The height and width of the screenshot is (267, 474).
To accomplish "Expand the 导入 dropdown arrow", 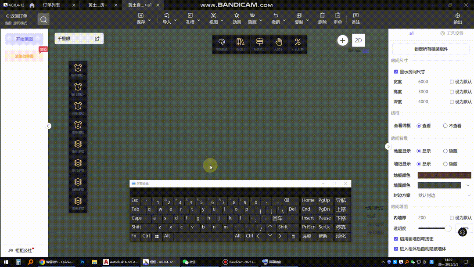I will pyautogui.click(x=175, y=21).
